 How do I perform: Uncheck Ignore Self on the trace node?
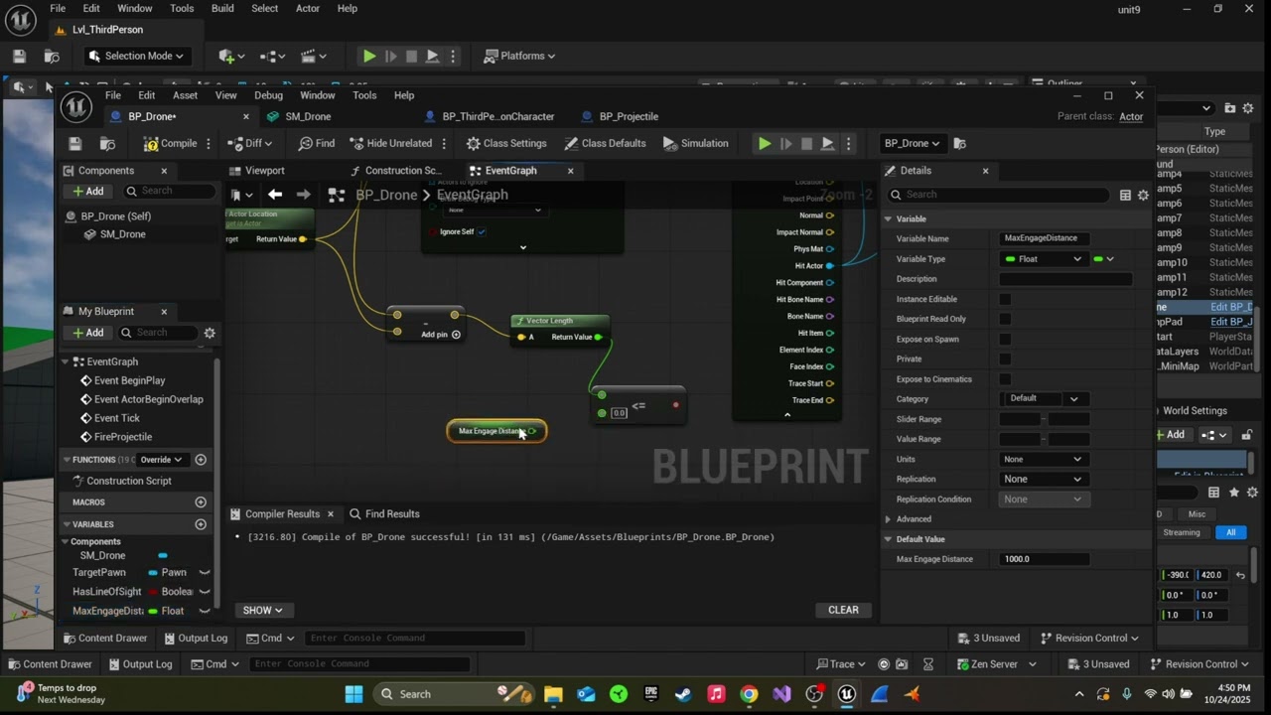click(x=482, y=232)
